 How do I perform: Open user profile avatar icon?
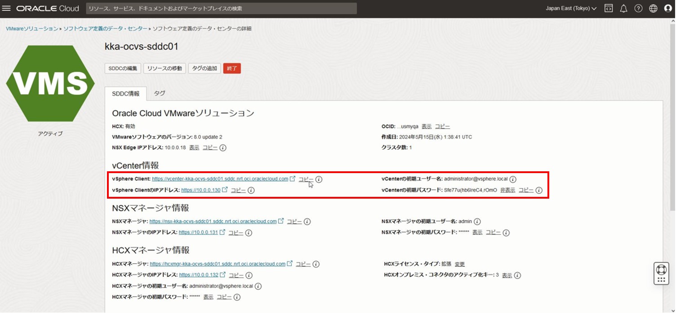(668, 9)
